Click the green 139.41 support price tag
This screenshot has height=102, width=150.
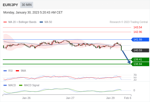[140, 59]
